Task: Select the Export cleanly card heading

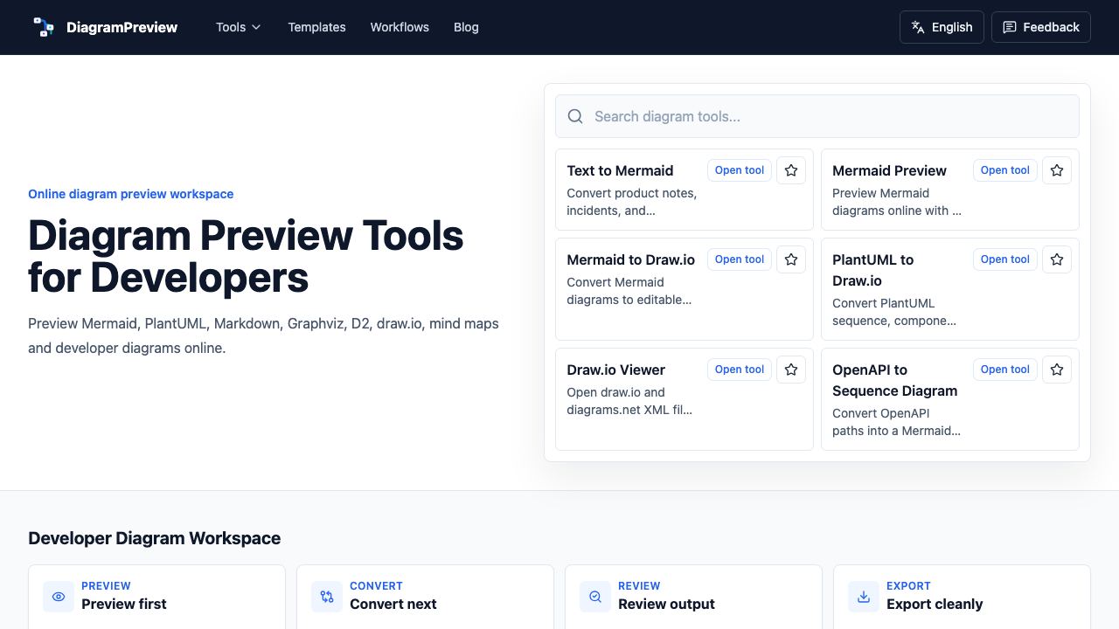Action: [x=935, y=604]
